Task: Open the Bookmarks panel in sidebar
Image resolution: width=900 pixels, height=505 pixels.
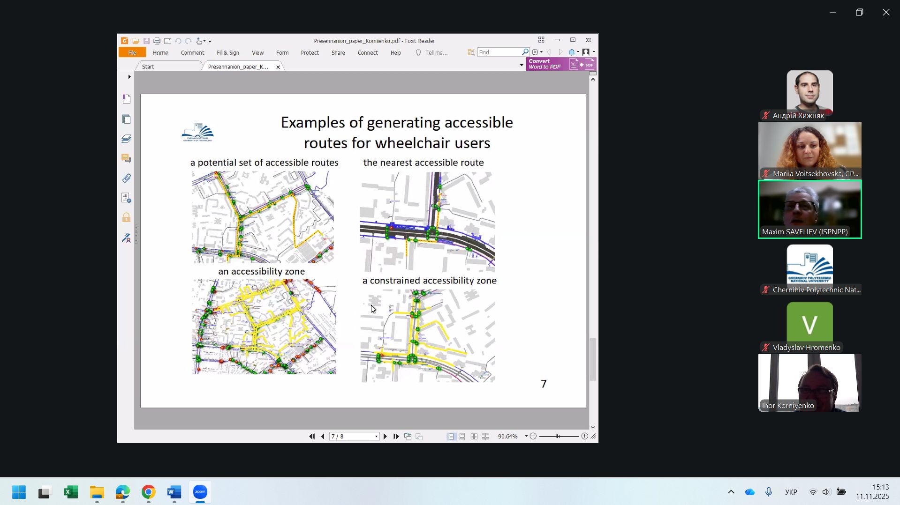Action: pyautogui.click(x=126, y=99)
